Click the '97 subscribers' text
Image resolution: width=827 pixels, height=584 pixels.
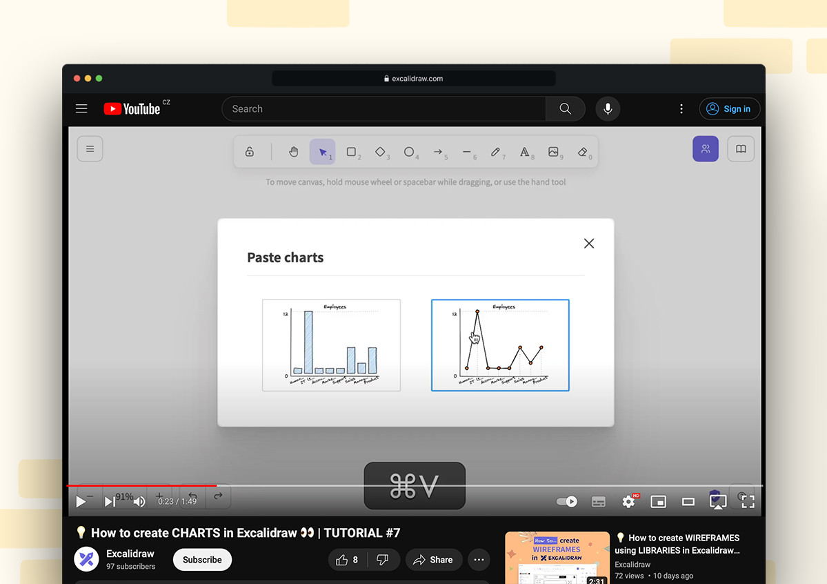coord(131,567)
